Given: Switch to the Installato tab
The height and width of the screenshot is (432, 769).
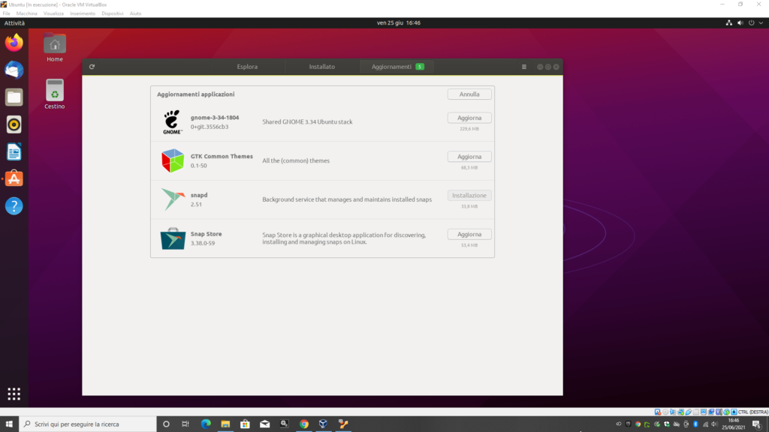Looking at the screenshot, I should click(x=322, y=67).
